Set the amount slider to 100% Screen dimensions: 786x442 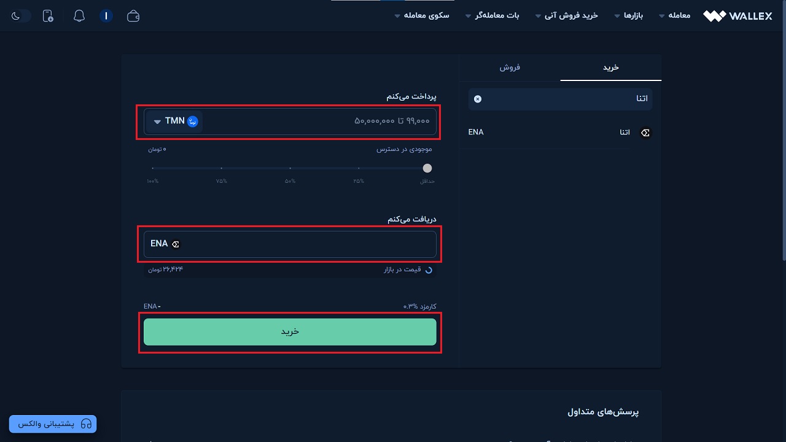click(x=152, y=168)
